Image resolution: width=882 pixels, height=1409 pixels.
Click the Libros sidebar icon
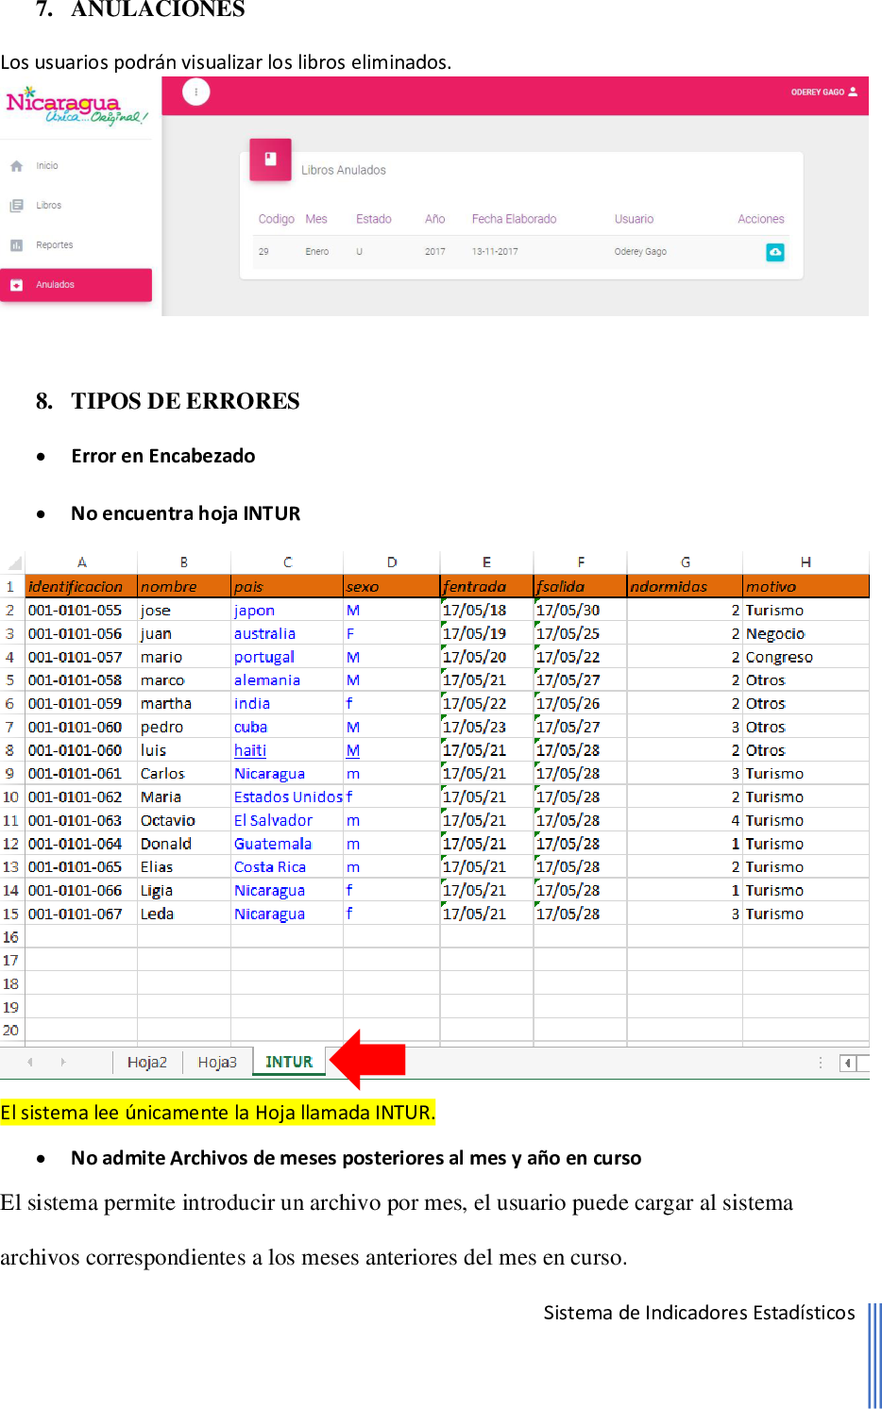point(16,206)
